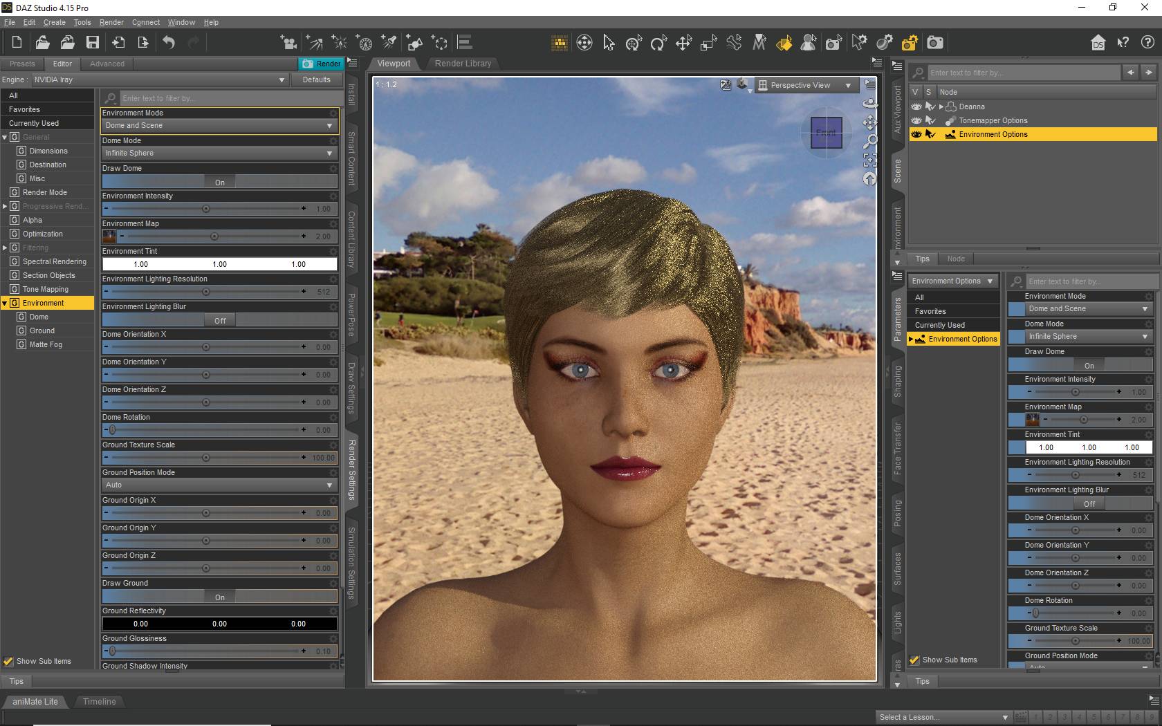Click the viewport orbit camera control
This screenshot has height=726, width=1162.
pyautogui.click(x=869, y=104)
